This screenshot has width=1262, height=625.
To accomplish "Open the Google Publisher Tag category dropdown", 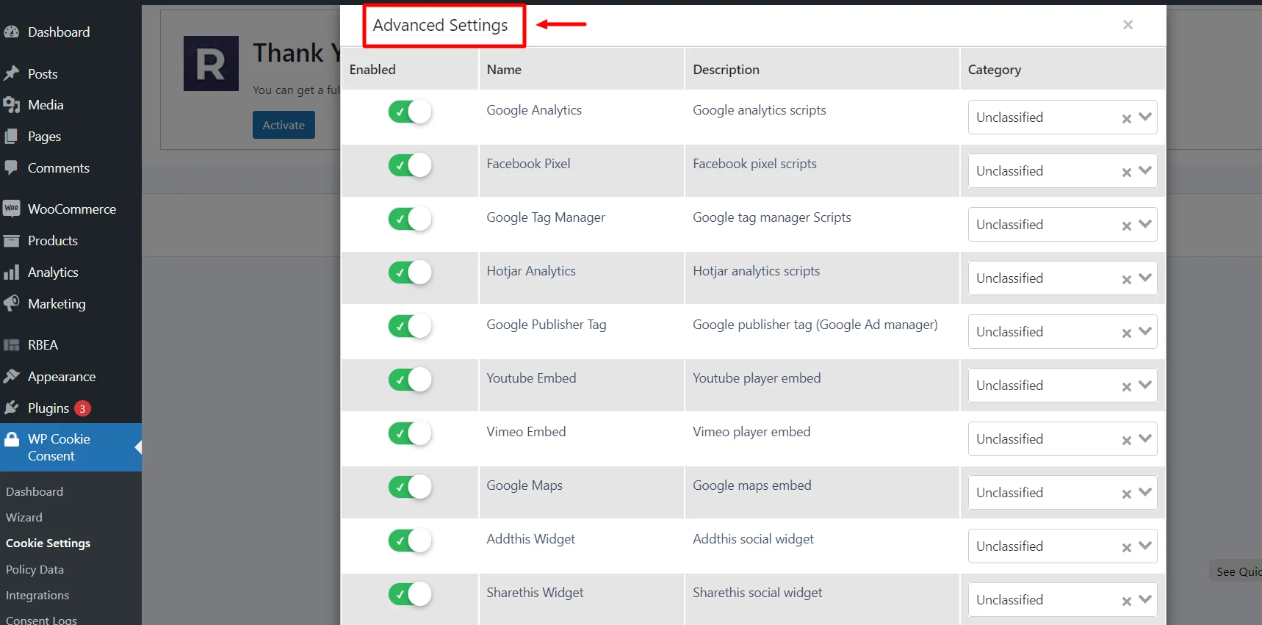I will [x=1145, y=332].
